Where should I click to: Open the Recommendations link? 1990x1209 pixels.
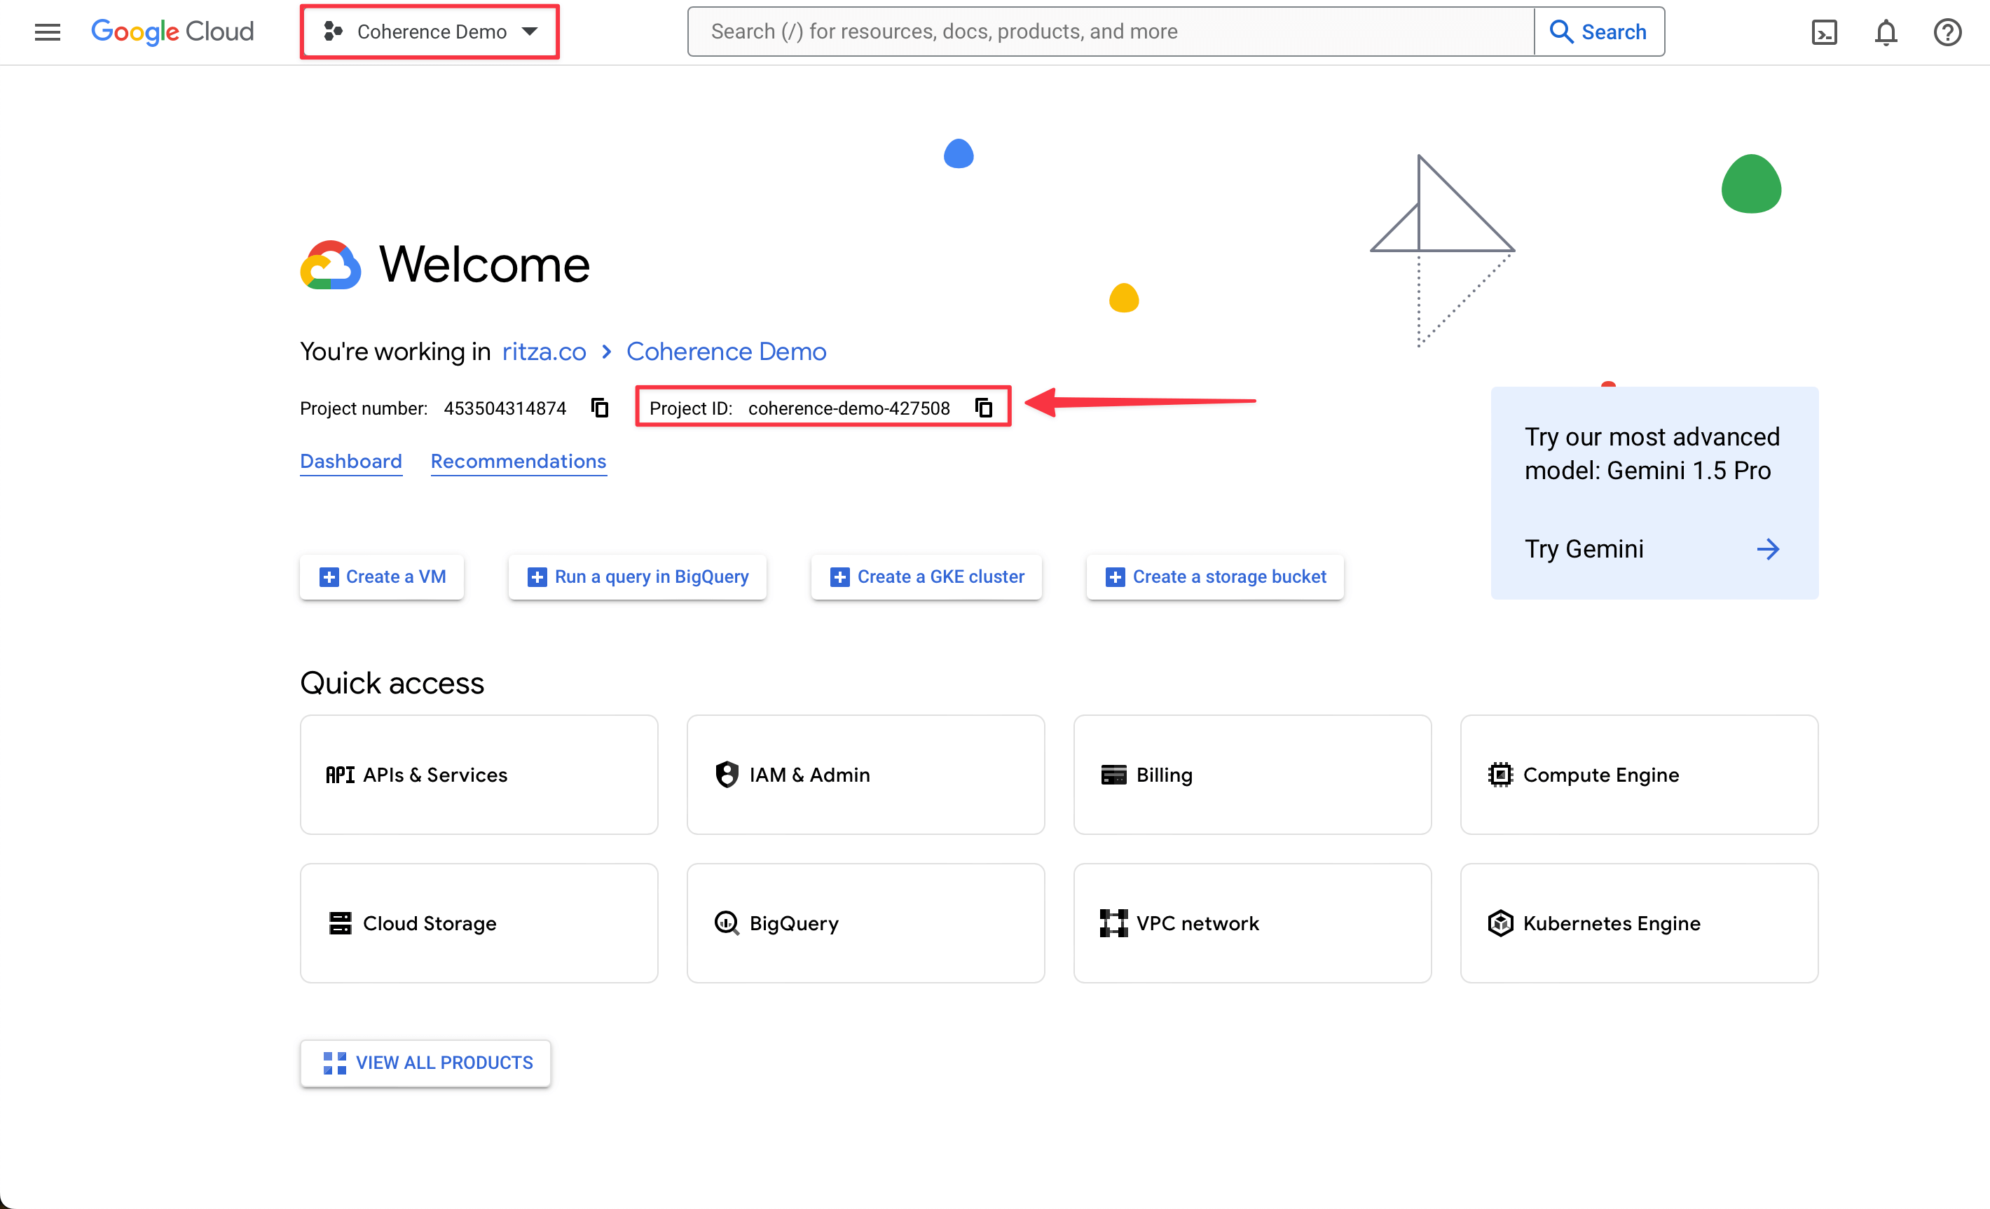pos(519,461)
